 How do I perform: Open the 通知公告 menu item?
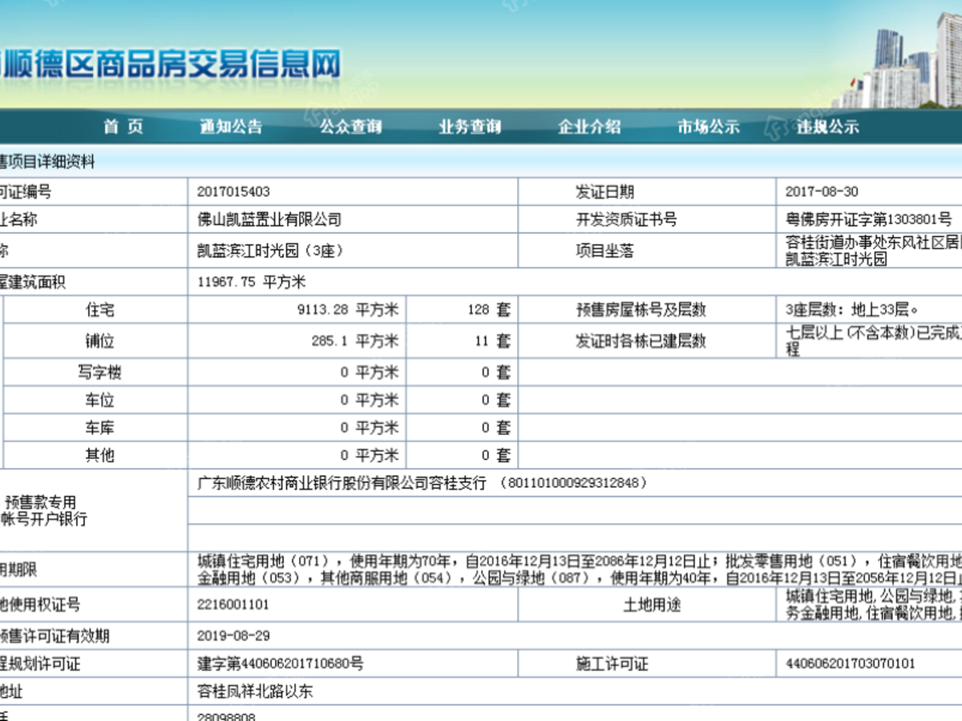pyautogui.click(x=231, y=127)
